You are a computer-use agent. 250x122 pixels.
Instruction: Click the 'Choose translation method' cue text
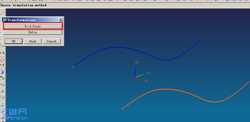23,5
